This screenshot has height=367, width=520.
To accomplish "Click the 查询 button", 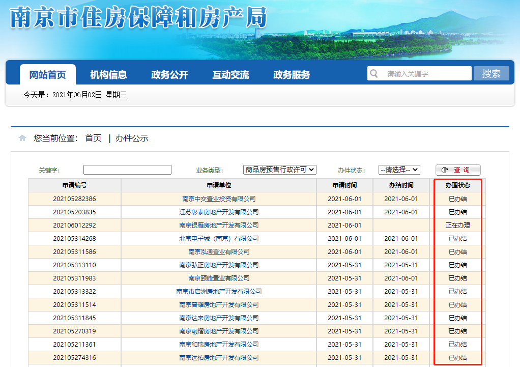I will [x=457, y=170].
